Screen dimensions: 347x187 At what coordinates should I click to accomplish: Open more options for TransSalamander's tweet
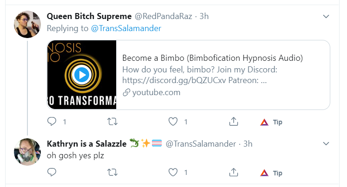[326, 144]
